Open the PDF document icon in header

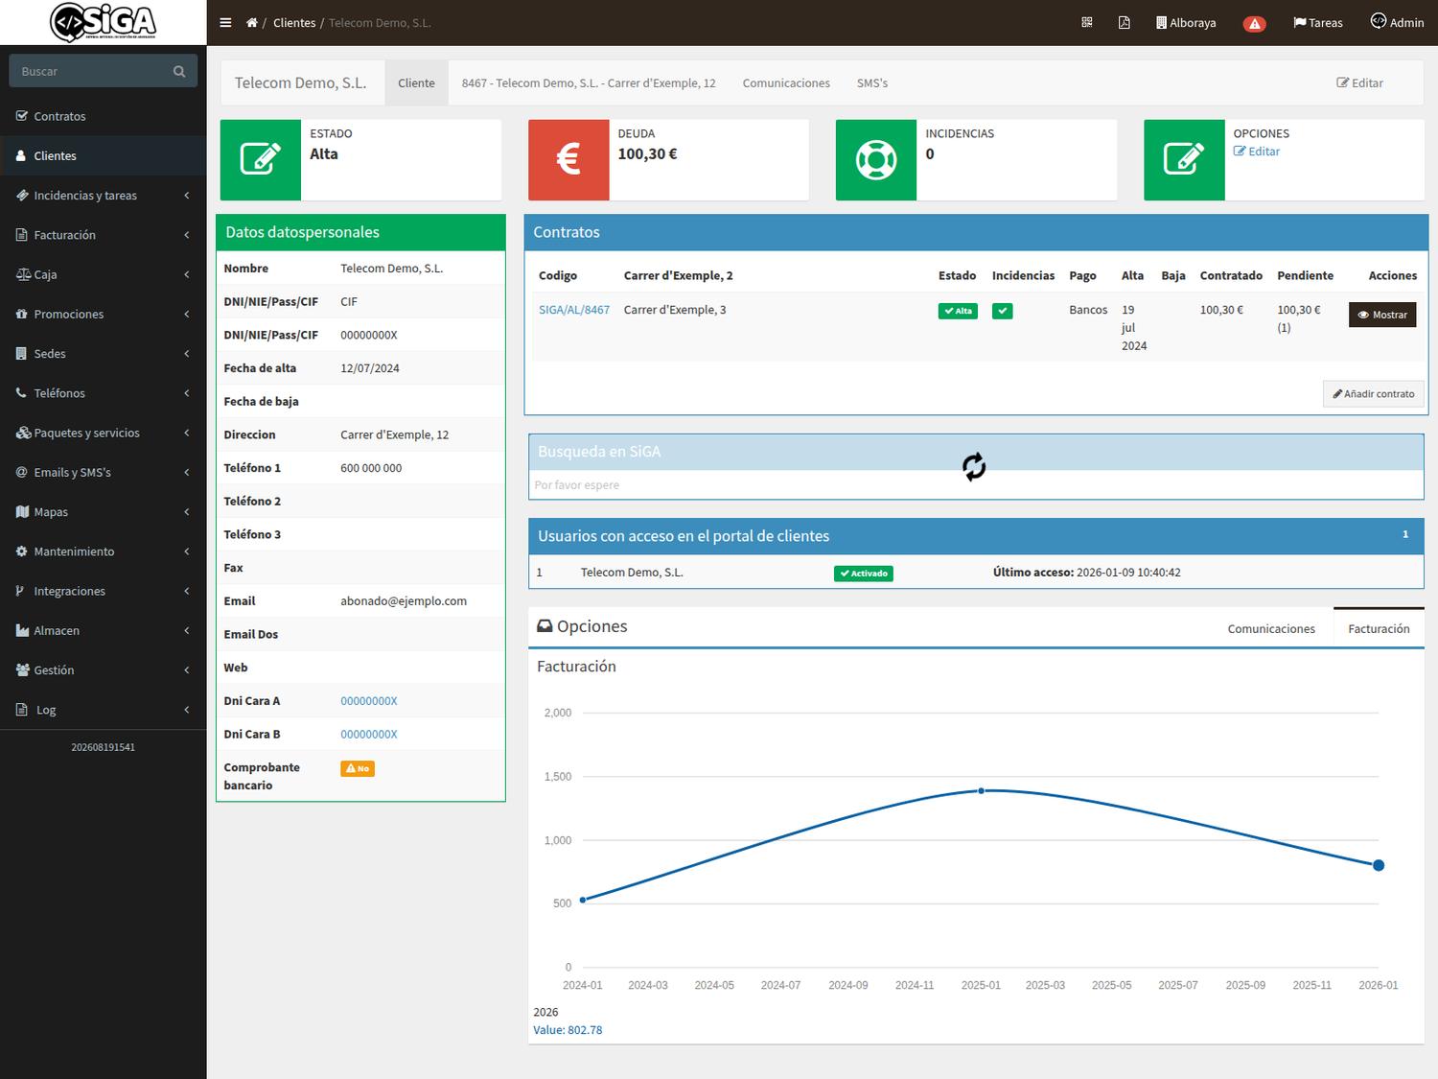click(1124, 22)
